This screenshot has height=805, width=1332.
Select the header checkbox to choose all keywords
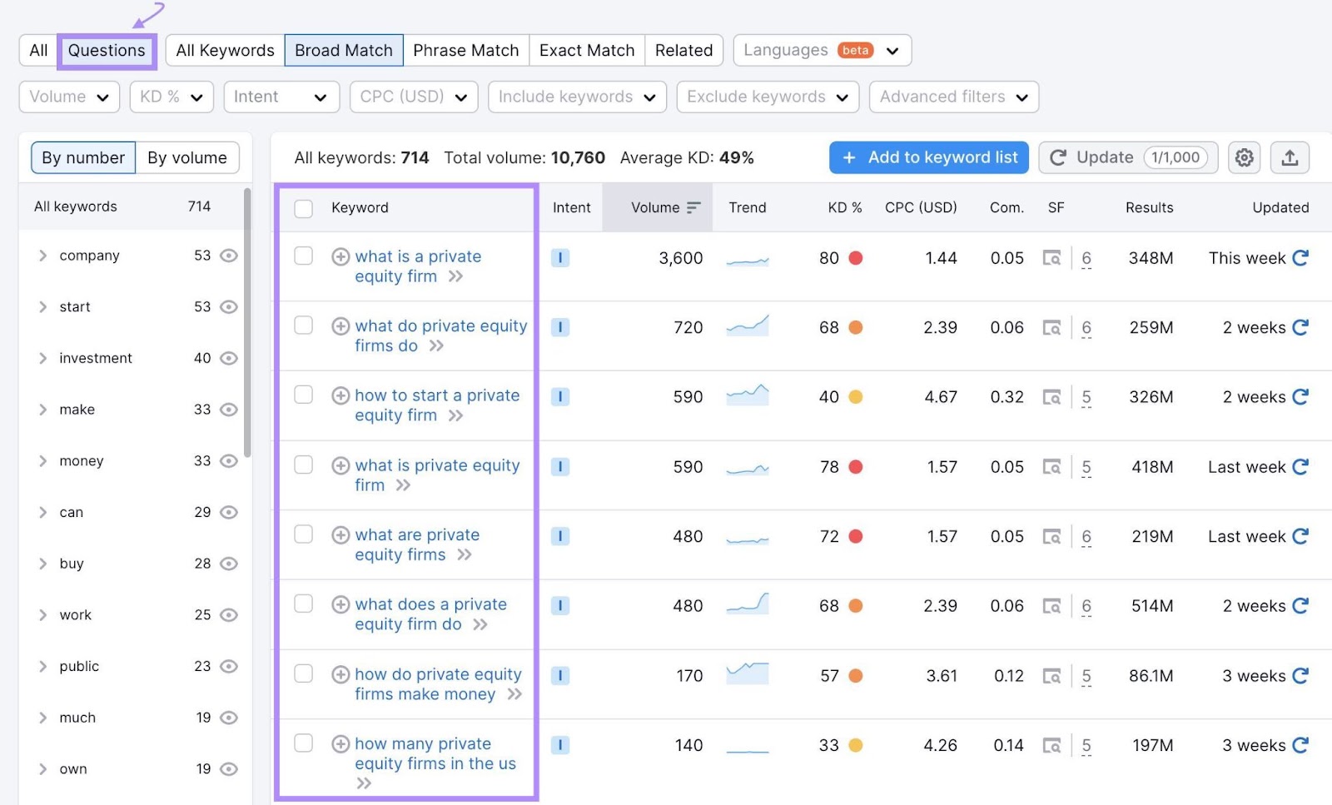pos(303,208)
